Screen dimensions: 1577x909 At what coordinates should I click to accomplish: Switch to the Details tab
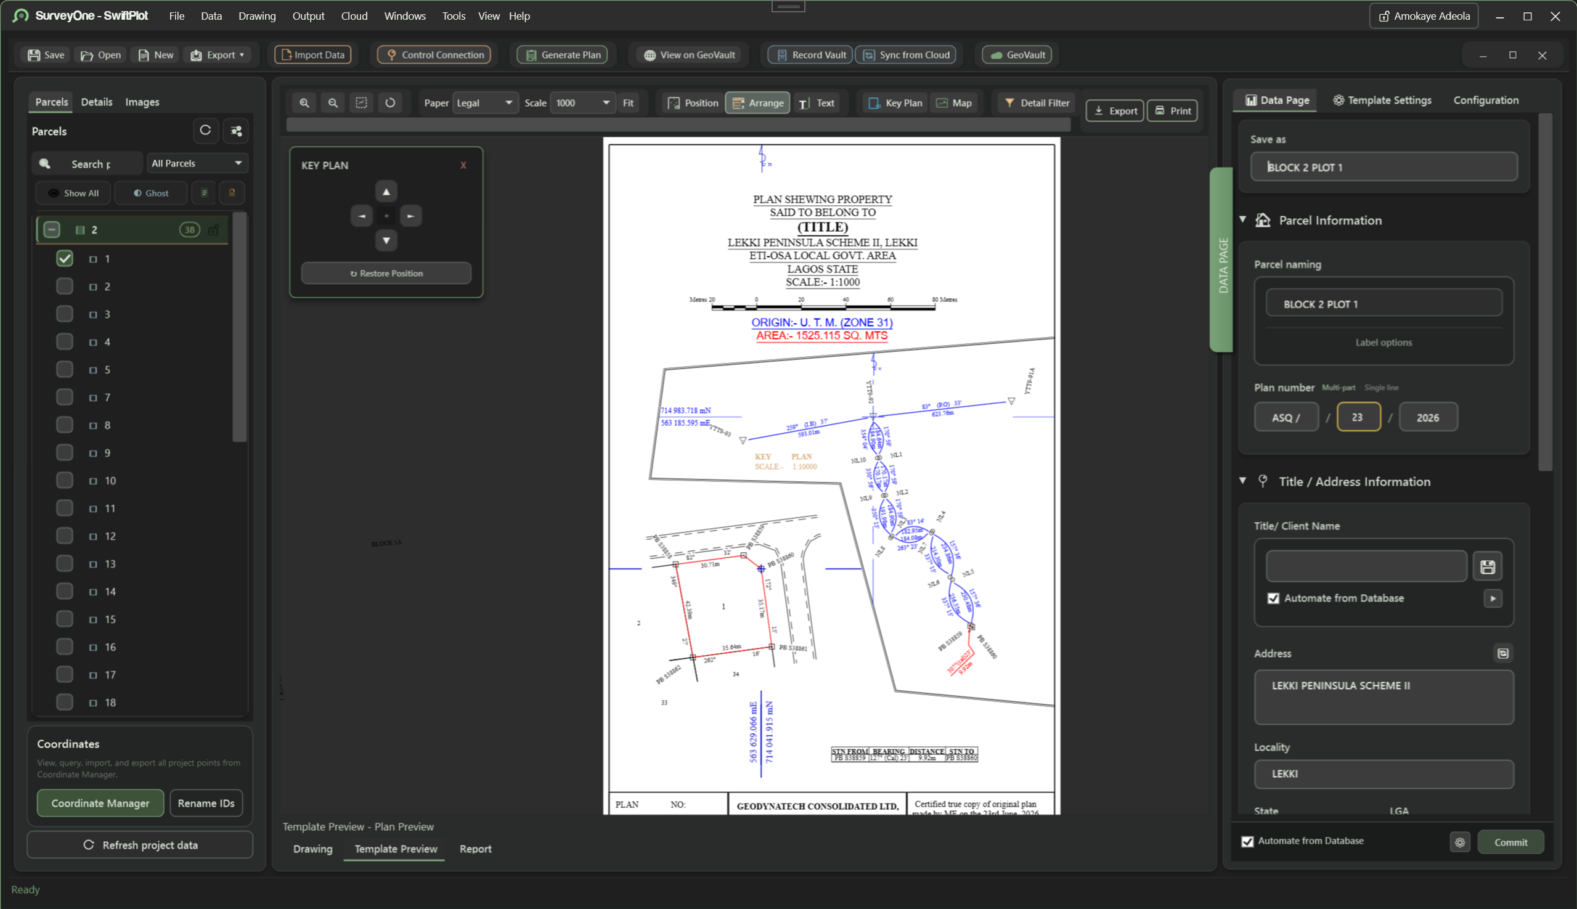click(97, 102)
